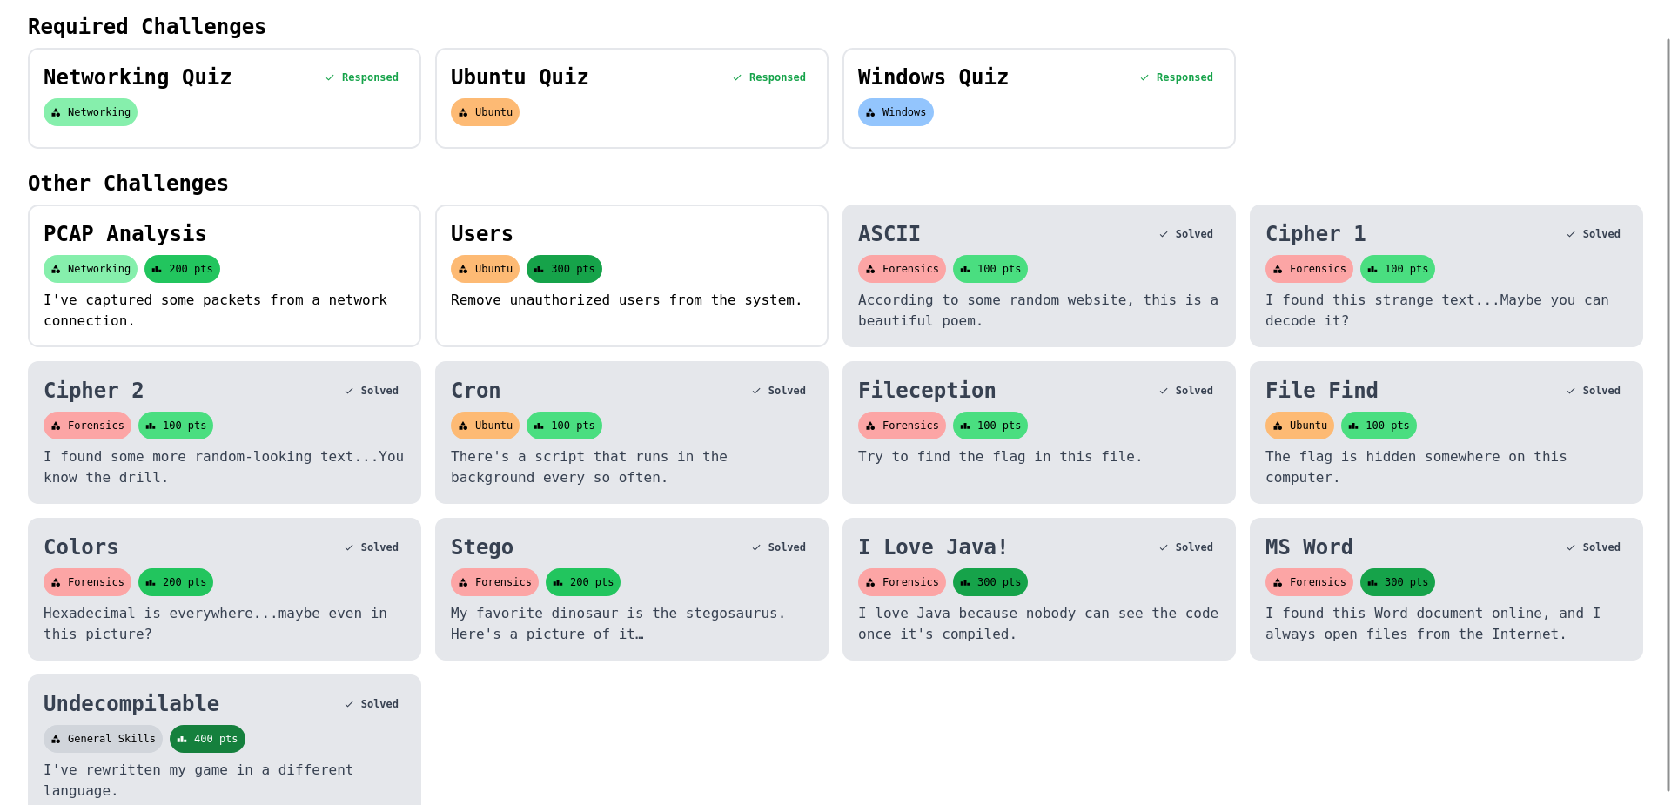The height and width of the screenshot is (805, 1671).
Task: Open the Fileception challenge title
Action: click(926, 391)
